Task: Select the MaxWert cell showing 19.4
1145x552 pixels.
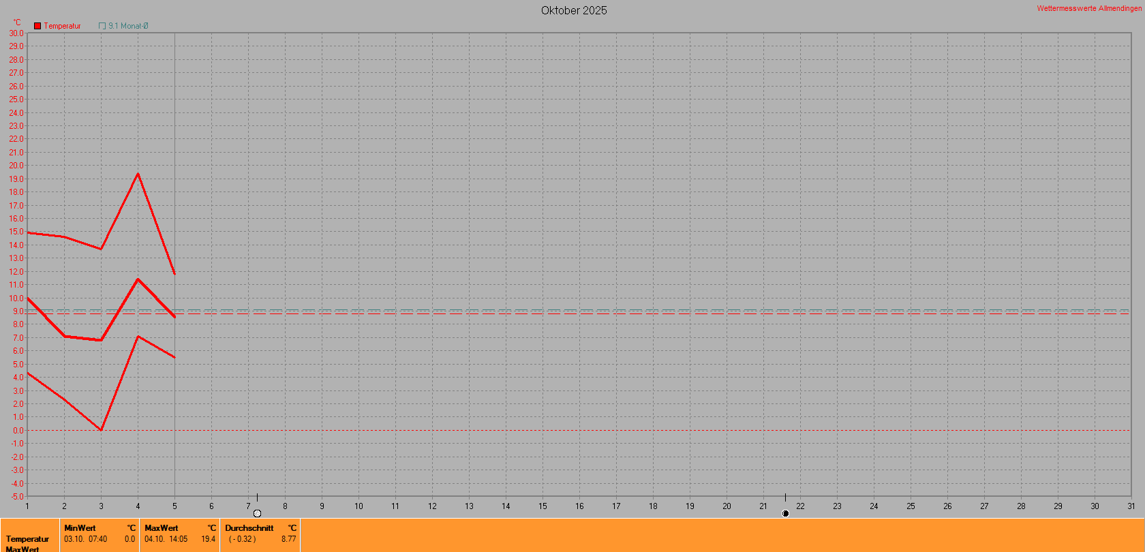Action: (x=180, y=534)
